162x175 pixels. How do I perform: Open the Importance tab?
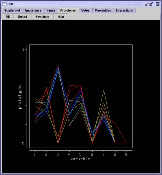(x=33, y=10)
